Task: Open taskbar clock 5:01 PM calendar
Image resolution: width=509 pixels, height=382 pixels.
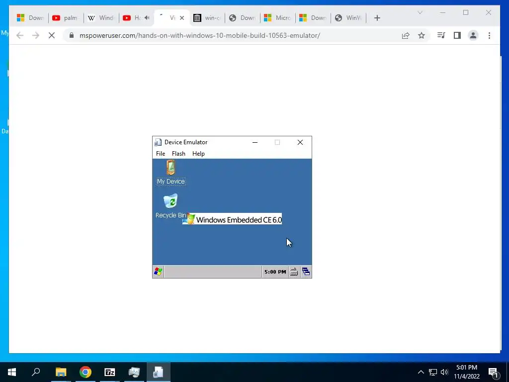Action: [x=466, y=372]
